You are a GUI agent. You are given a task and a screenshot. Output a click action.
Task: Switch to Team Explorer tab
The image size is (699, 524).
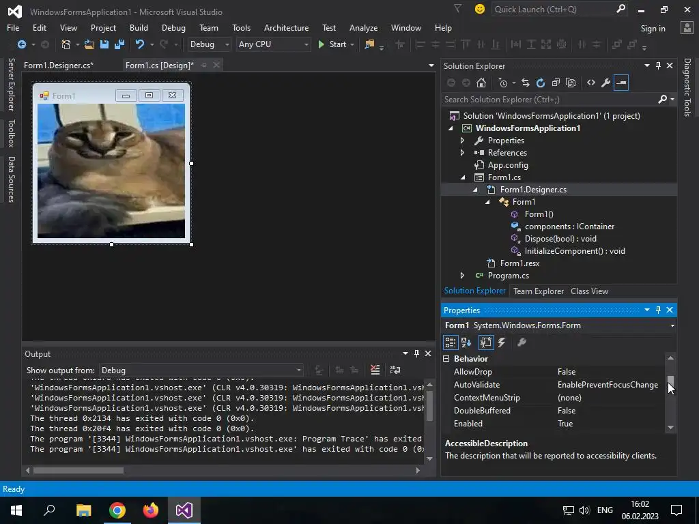pyautogui.click(x=539, y=291)
